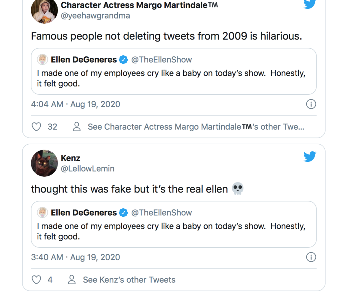Screen dimensions: 347x295
Task: Click the Twitter bird icon on Kenz's tweet
Action: 309,157
